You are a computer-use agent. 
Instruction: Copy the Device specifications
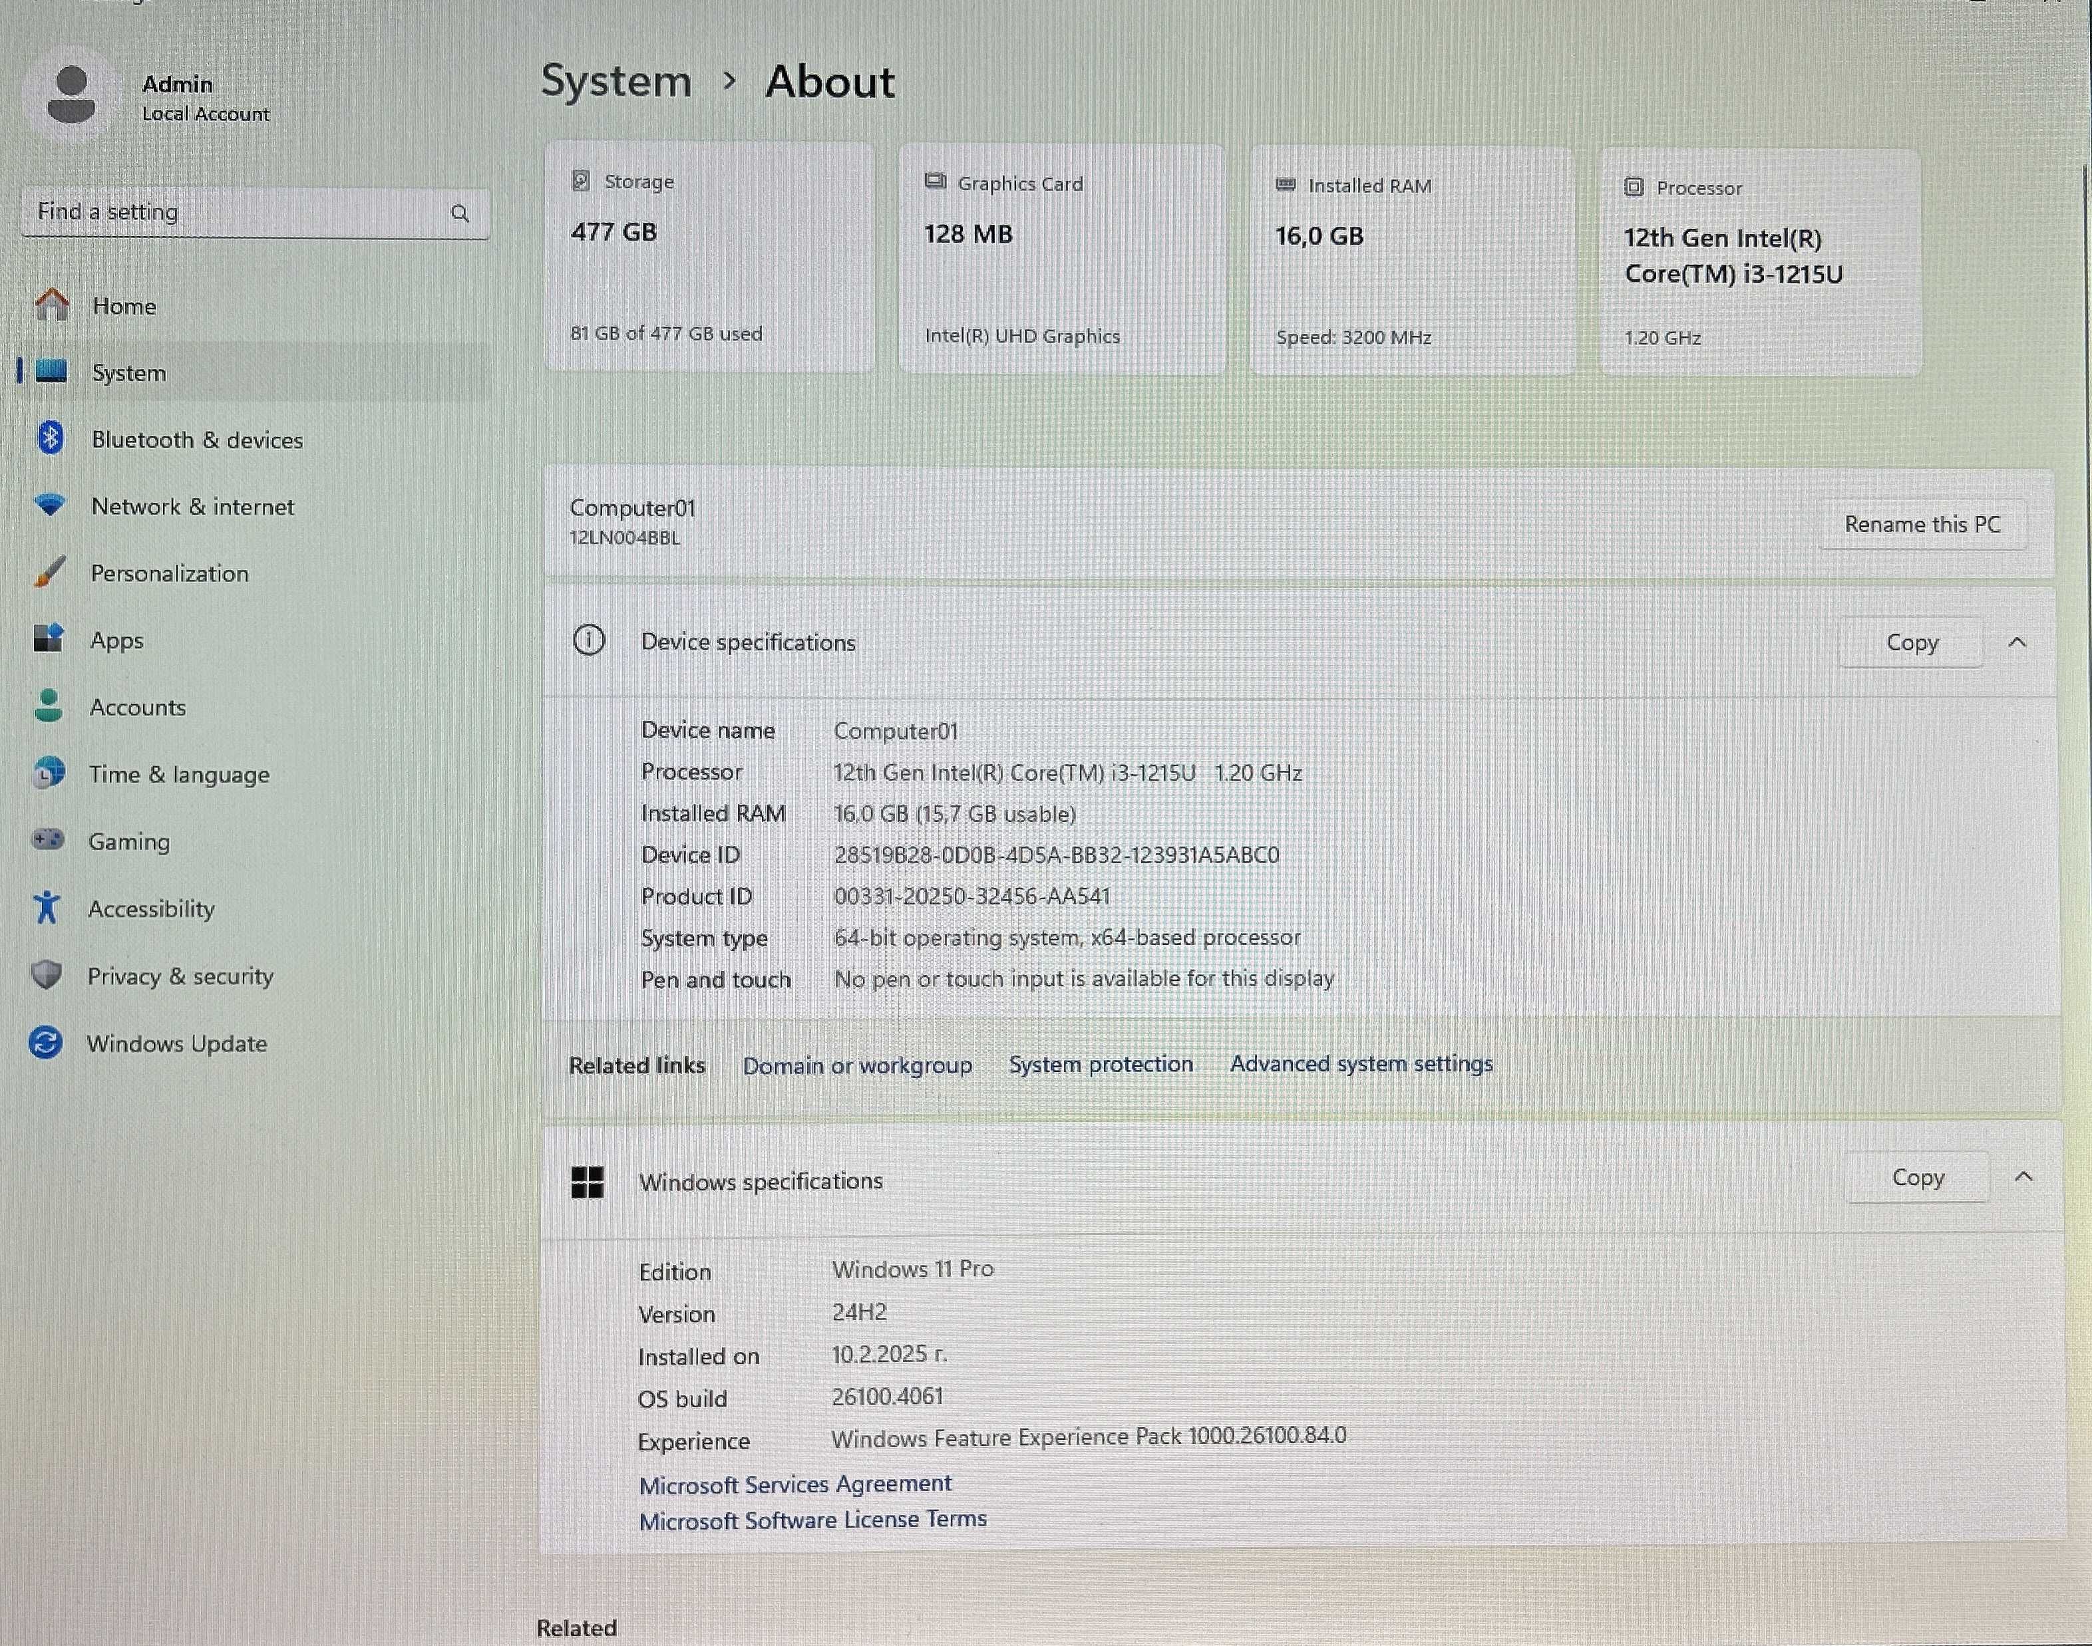(x=1912, y=643)
